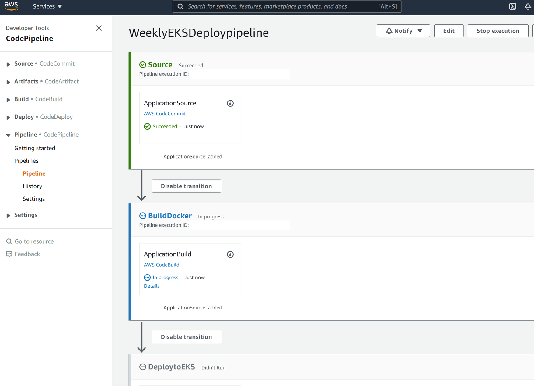
Task: Open the Notify dropdown
Action: pos(403,31)
